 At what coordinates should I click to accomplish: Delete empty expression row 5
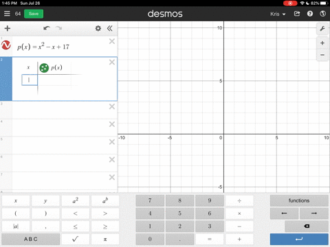[x=112, y=142]
